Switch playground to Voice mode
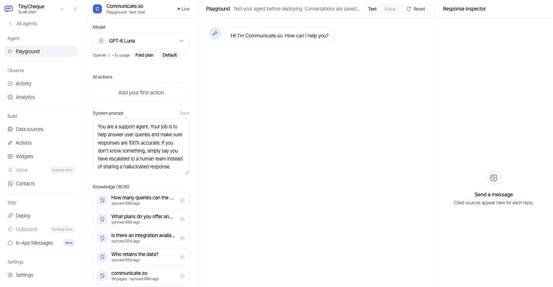Viewport: 553px width, 287px height. click(x=390, y=9)
